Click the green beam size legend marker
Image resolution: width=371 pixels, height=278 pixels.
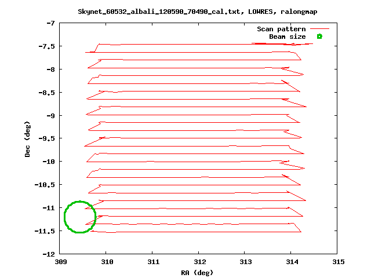coord(319,36)
